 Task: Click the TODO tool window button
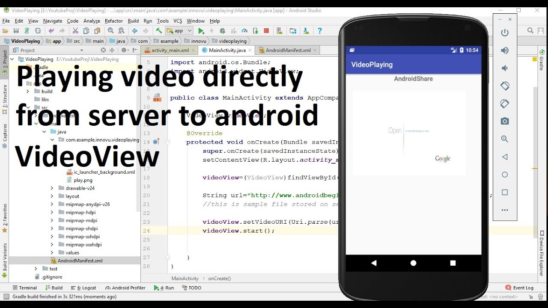pyautogui.click(x=192, y=288)
